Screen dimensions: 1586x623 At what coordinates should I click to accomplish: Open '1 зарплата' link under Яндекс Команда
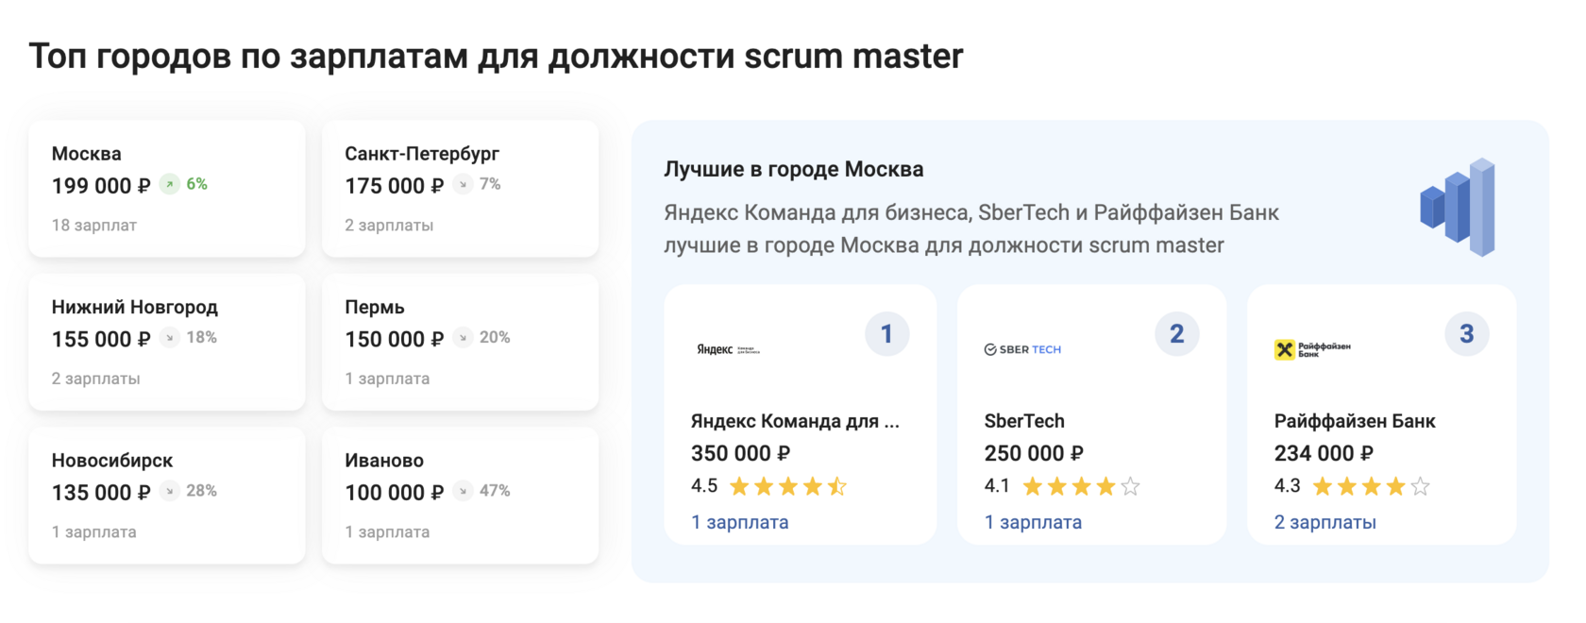coord(739,522)
